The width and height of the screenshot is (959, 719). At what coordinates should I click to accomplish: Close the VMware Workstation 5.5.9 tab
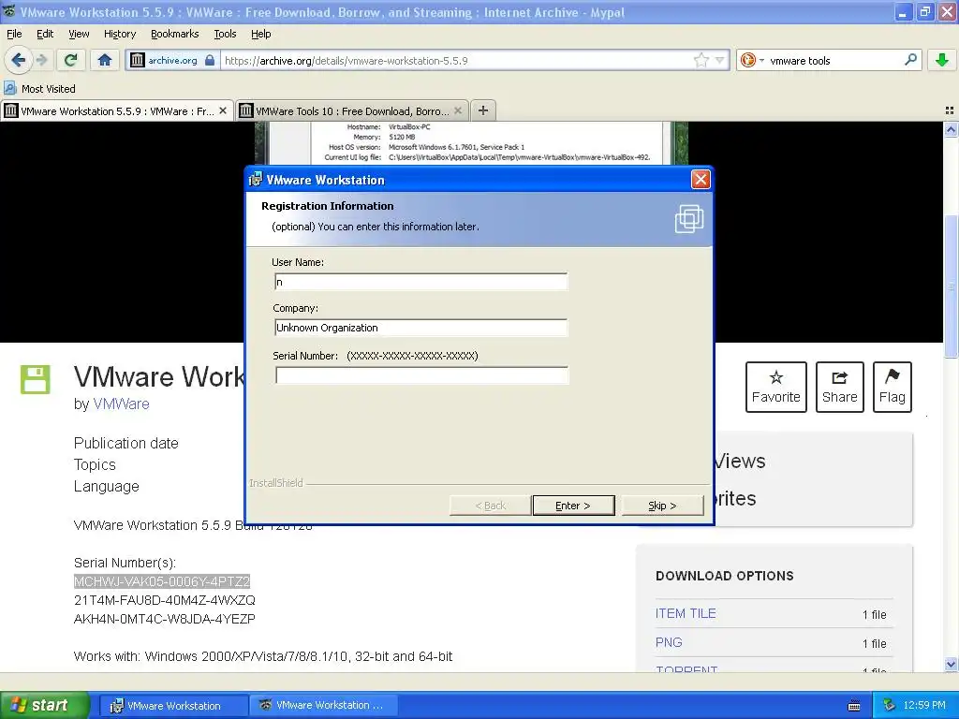(x=223, y=110)
